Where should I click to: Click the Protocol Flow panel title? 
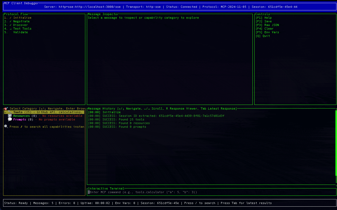click(16, 14)
